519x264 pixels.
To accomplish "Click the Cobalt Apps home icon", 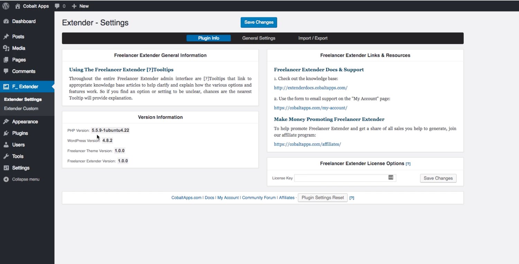I will coord(18,6).
